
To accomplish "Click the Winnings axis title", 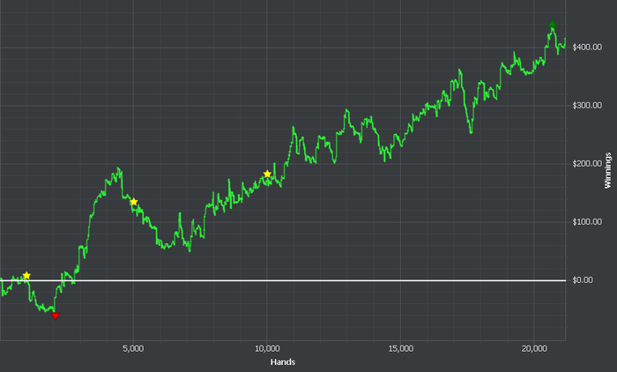I will click(608, 170).
